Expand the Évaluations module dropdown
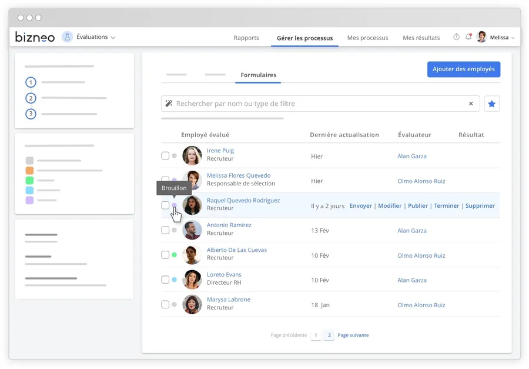529x369 pixels. [113, 38]
